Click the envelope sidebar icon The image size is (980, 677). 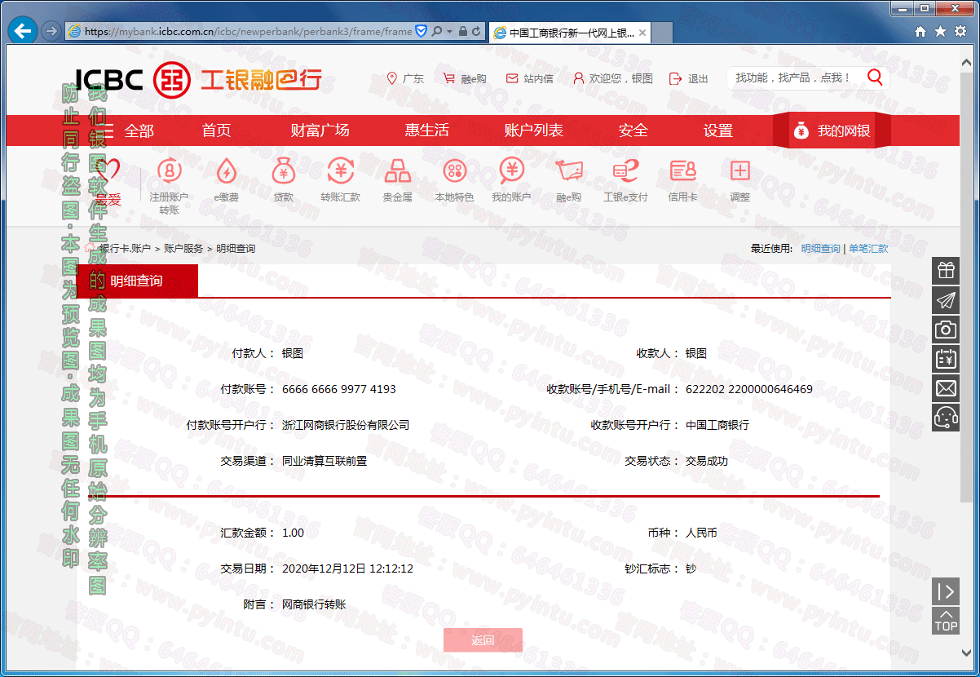pyautogui.click(x=946, y=387)
